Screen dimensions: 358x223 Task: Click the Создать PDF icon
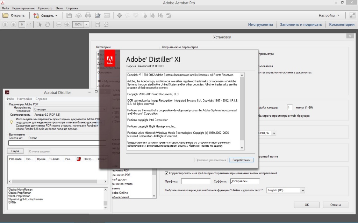tap(36, 15)
